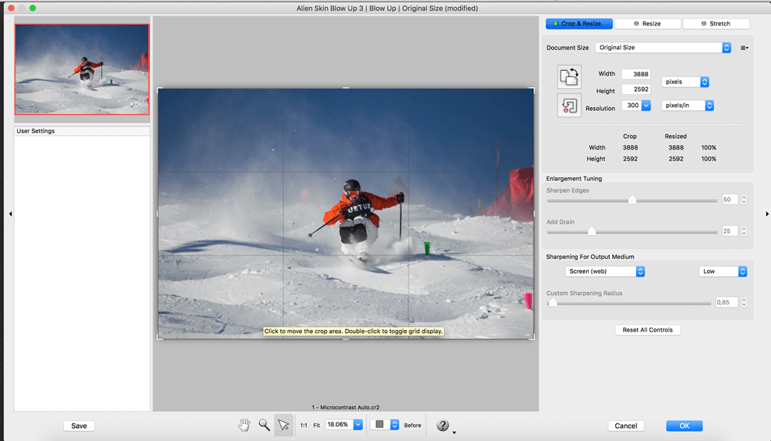Click the Enlargement Tuning section heading

click(574, 178)
